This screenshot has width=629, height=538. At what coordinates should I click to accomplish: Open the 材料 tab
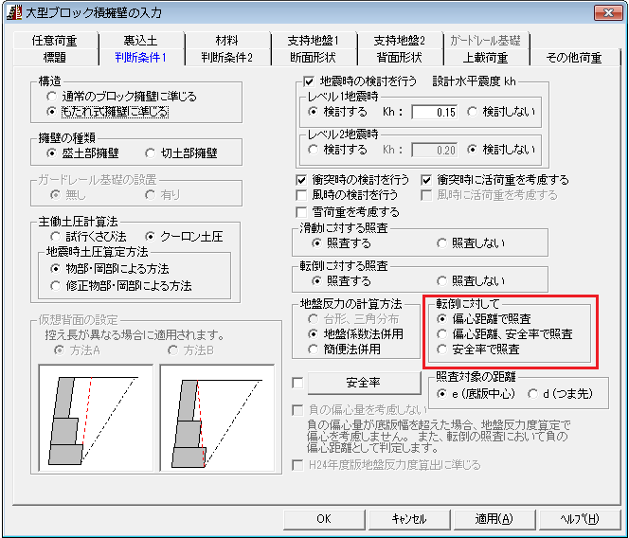click(x=226, y=40)
